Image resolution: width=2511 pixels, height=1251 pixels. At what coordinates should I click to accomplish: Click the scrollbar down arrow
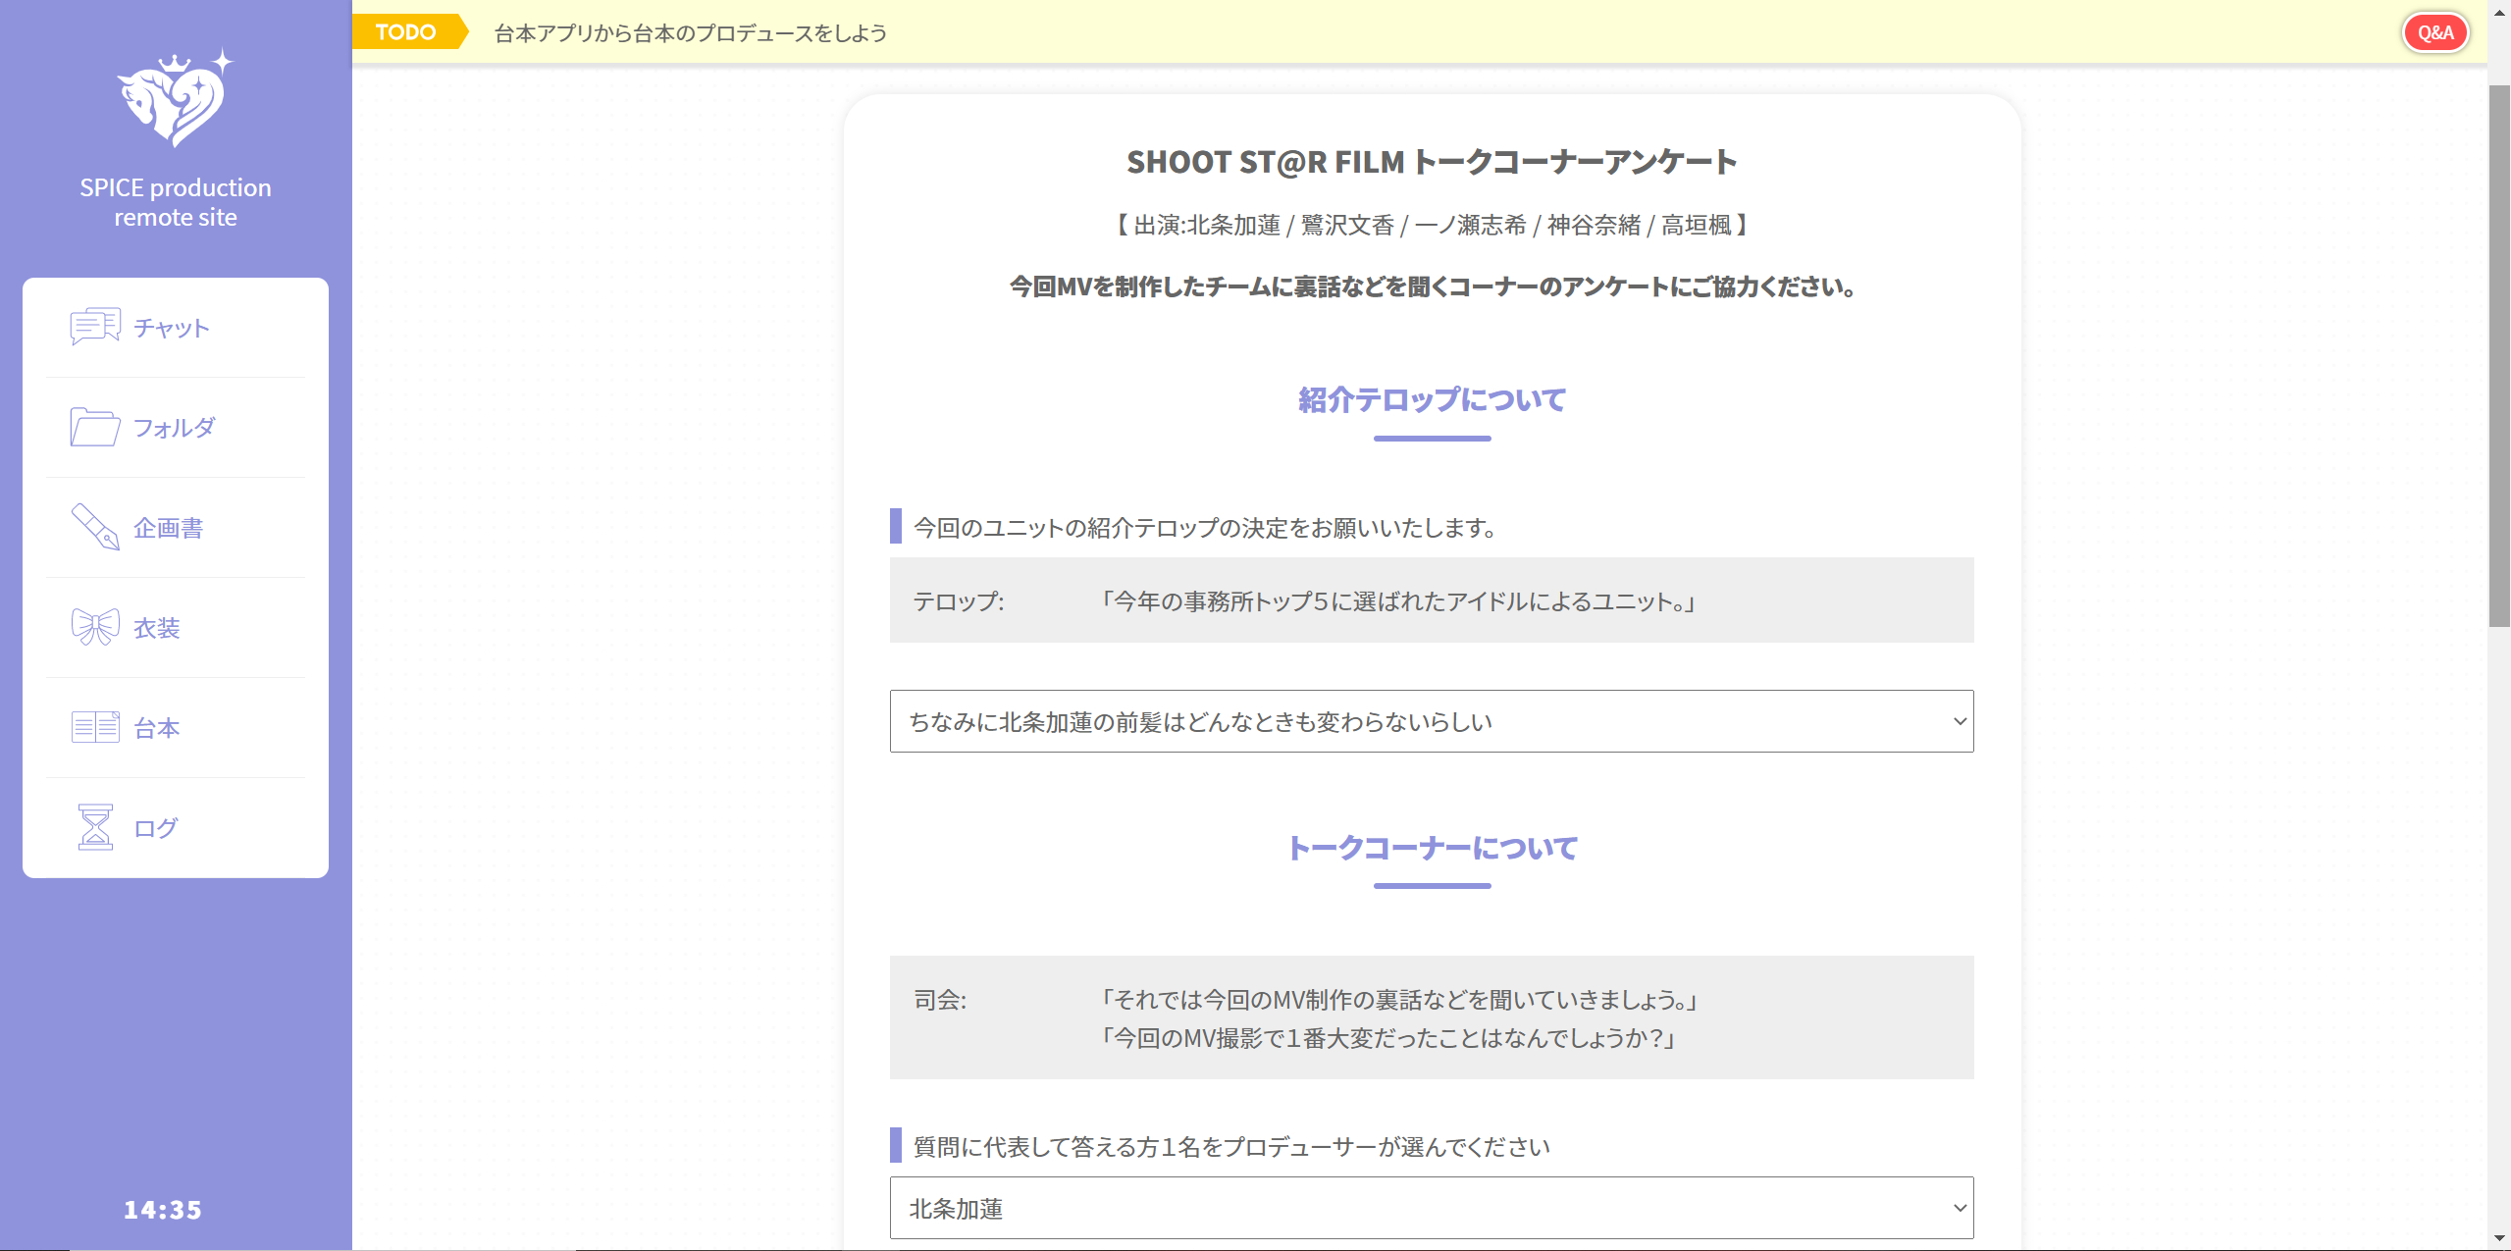[x=2499, y=1239]
